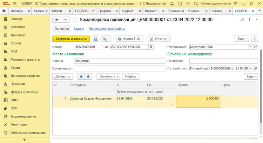Open Доходы и расходы section
The image size is (263, 143).
point(25,92)
